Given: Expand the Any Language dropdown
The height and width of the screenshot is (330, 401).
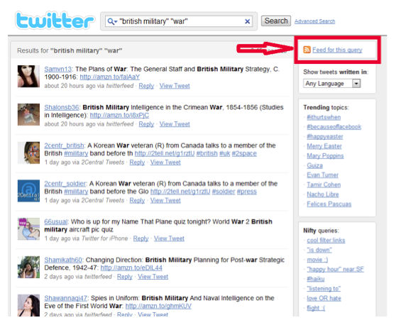Looking at the screenshot, I should (332, 84).
